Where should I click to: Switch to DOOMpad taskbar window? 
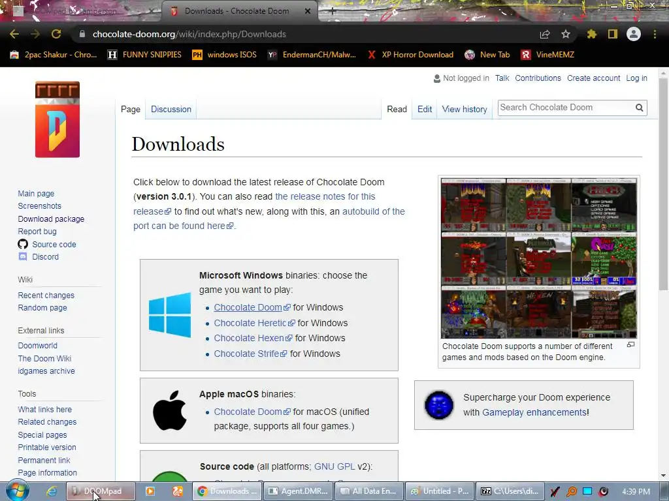(x=101, y=491)
